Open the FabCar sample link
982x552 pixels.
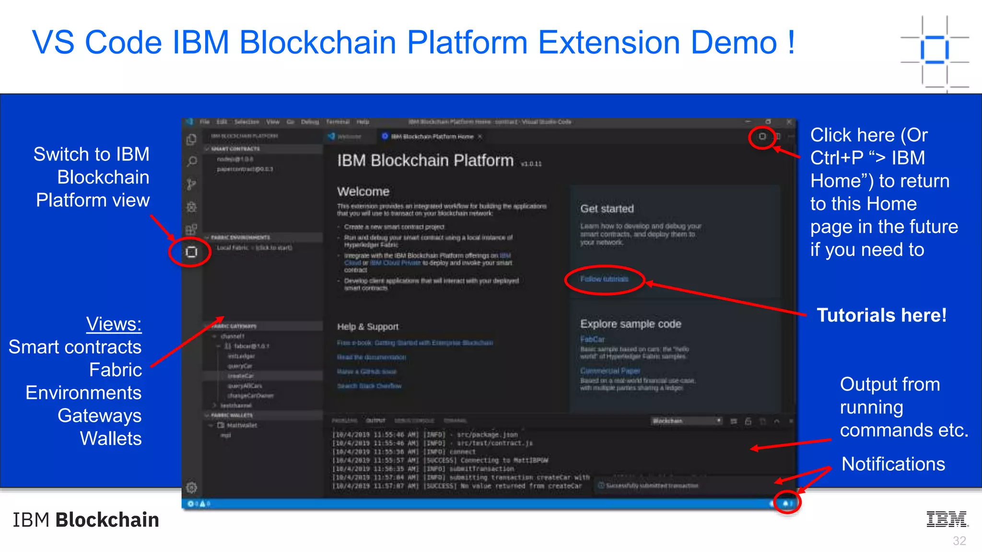coord(592,339)
